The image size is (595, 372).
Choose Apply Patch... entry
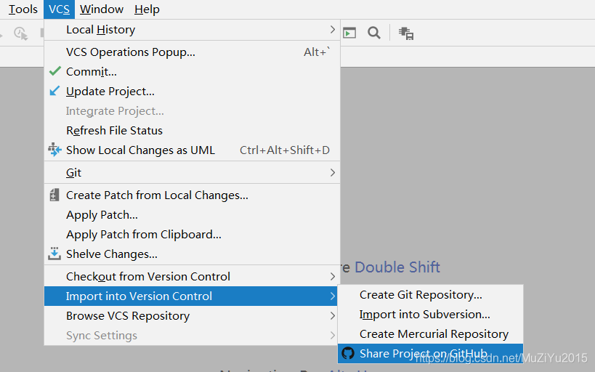click(x=192, y=215)
